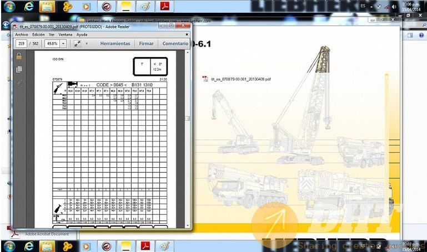Open the tlt_es_070879.00.001_20130409.pdf link in the Liebherr window
427x252 pixels.
tap(241, 79)
